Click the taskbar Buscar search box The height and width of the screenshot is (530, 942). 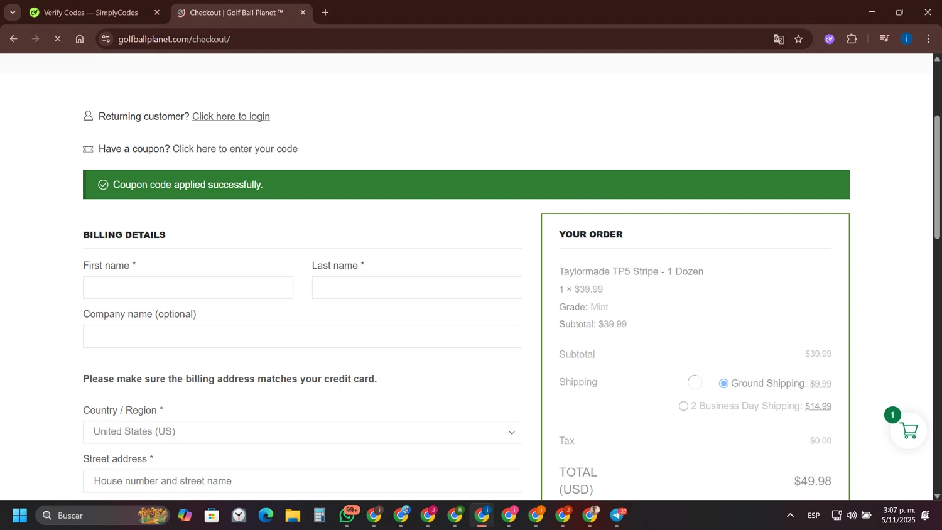pyautogui.click(x=102, y=516)
